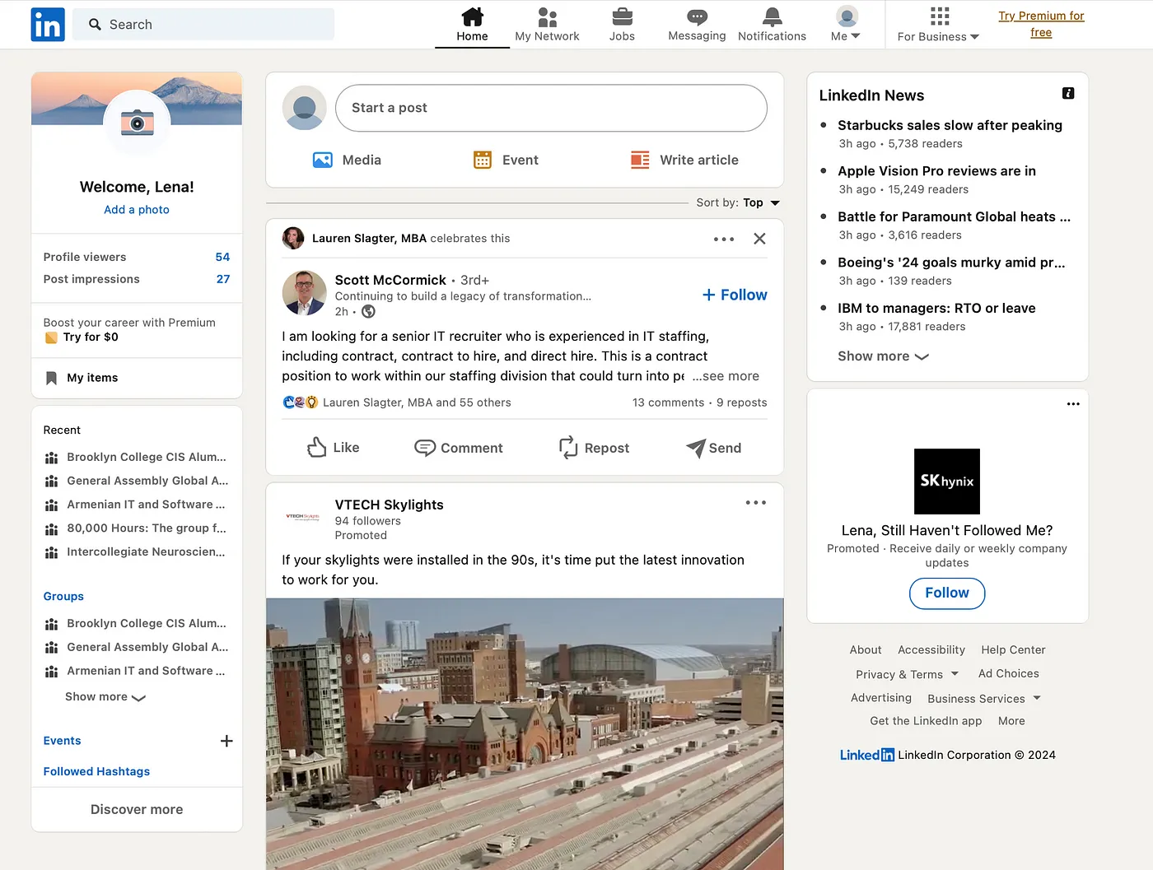Viewport: 1153px width, 870px height.
Task: Open Profile viewers stat
Action: (137, 257)
